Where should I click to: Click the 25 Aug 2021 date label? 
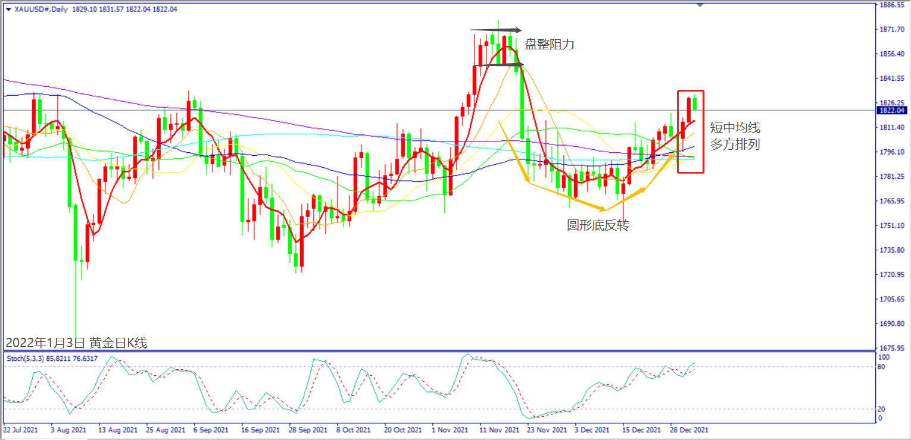pyautogui.click(x=166, y=429)
